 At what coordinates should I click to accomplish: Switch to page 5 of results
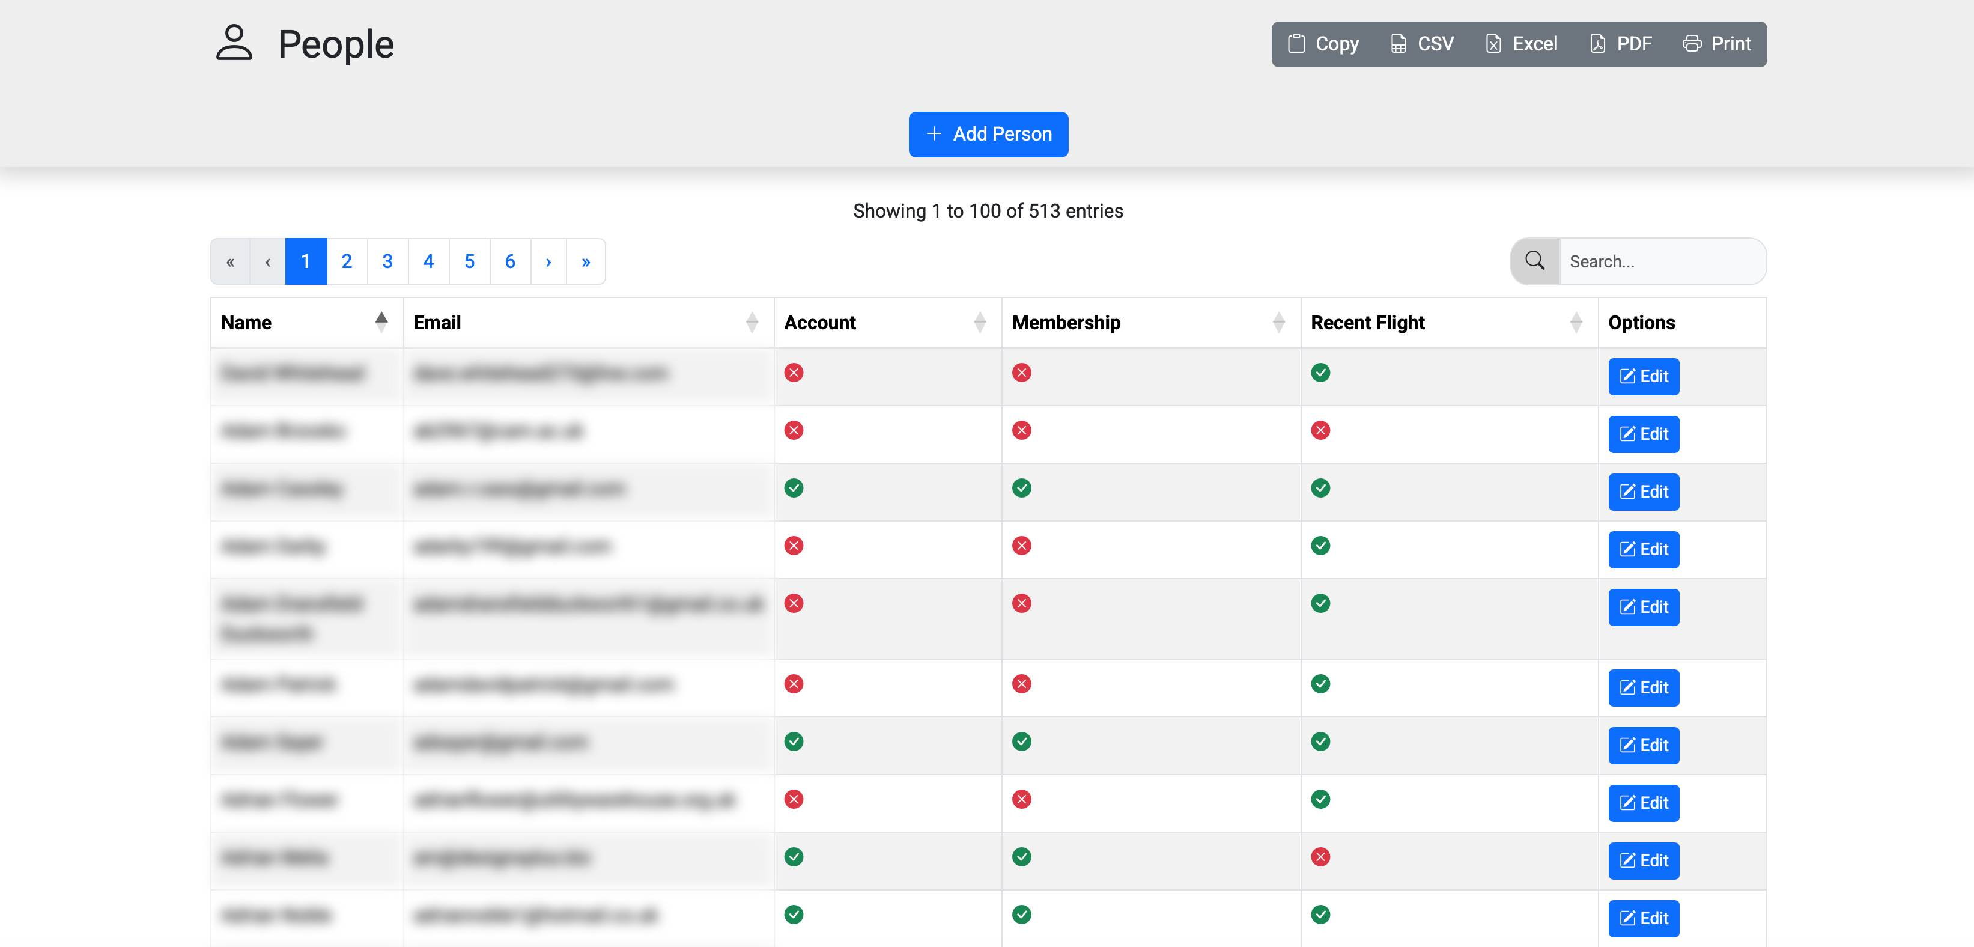[469, 261]
